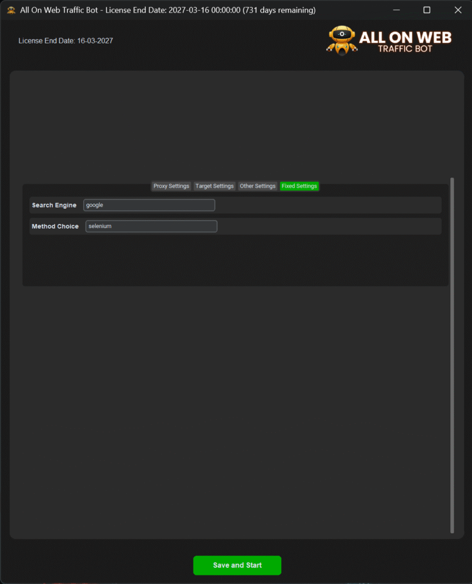Click the Method Choice label
The width and height of the screenshot is (472, 584).
(x=55, y=226)
